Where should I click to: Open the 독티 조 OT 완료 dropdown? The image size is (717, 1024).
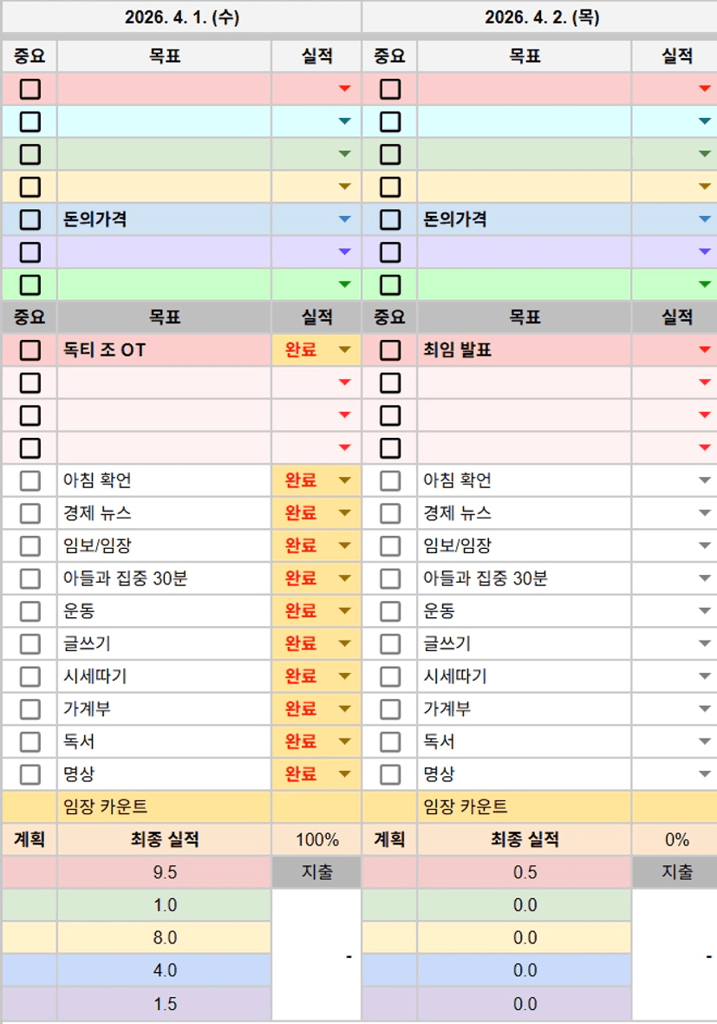coord(345,350)
